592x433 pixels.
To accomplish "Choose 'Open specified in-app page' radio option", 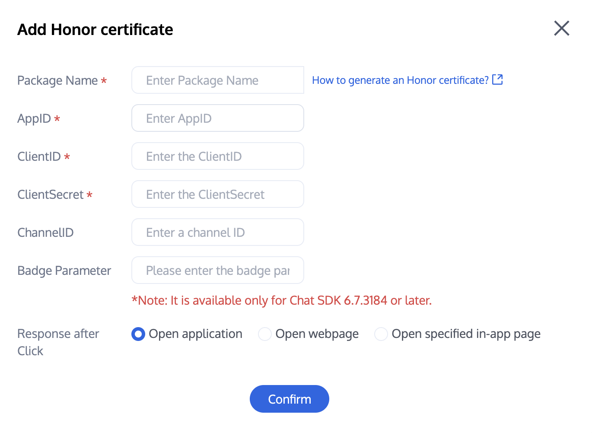I will pos(381,334).
